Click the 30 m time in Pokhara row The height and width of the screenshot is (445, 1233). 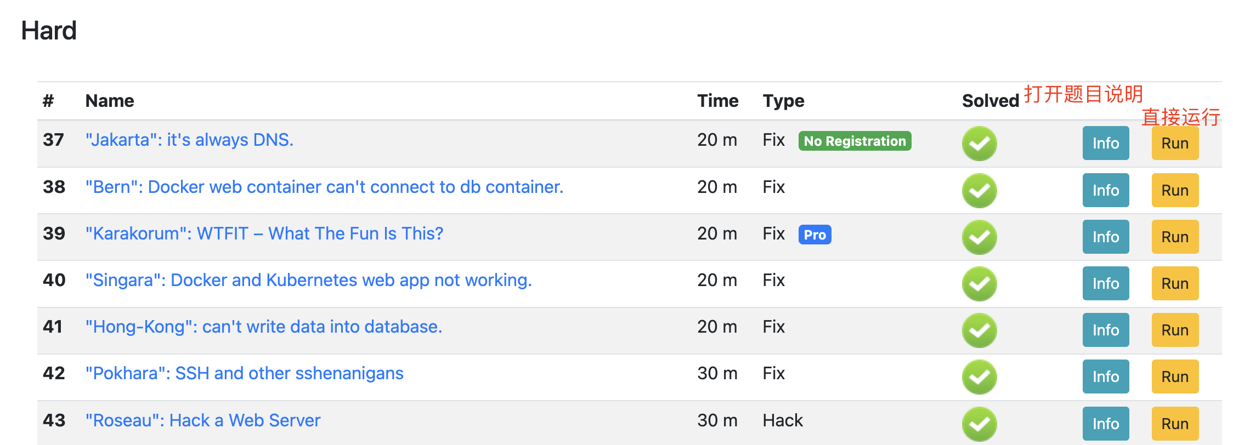click(x=717, y=373)
